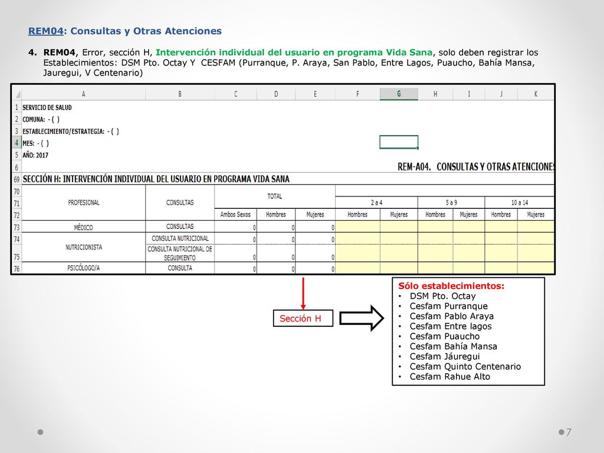Click the 'PROFESIONAL' header cell
604x453 pixels.
[84, 203]
